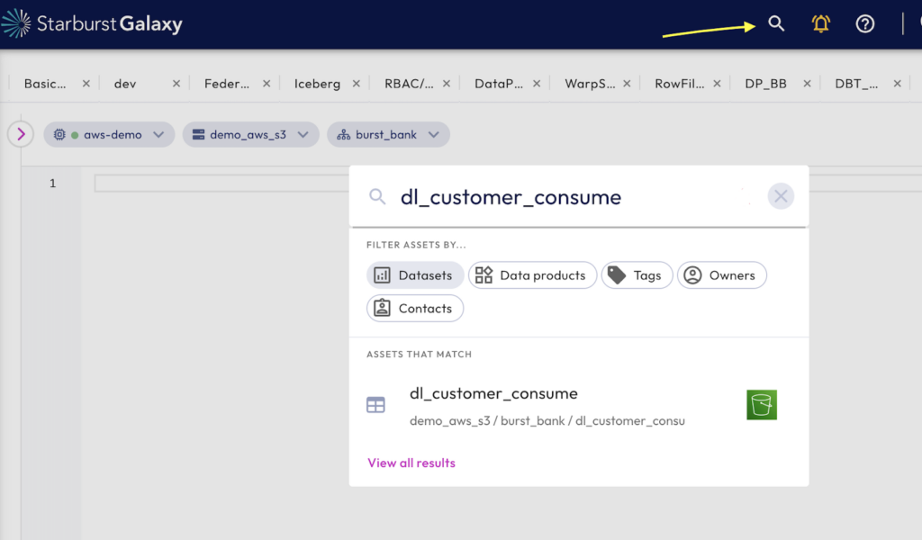This screenshot has height=540, width=922.
Task: Filter assets by Owners
Action: click(x=721, y=275)
